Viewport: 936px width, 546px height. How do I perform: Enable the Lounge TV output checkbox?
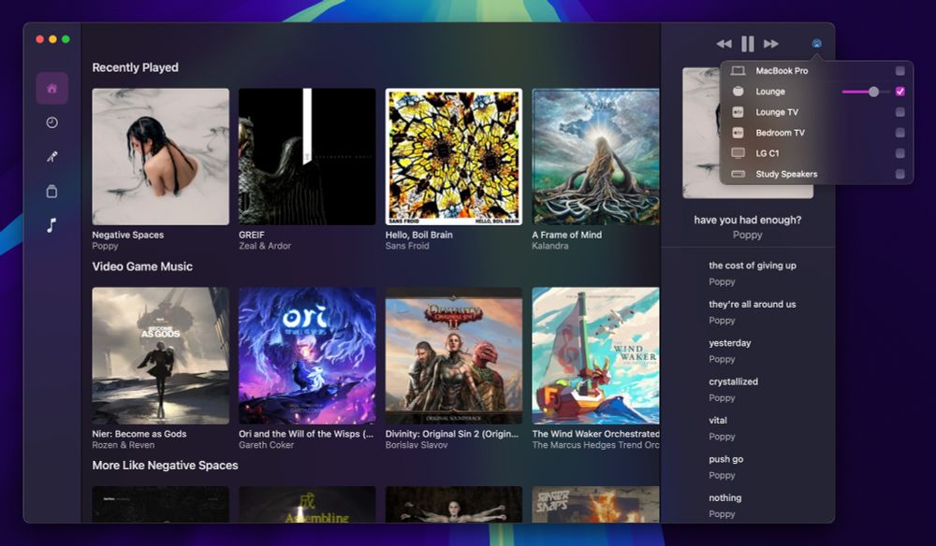click(x=900, y=112)
